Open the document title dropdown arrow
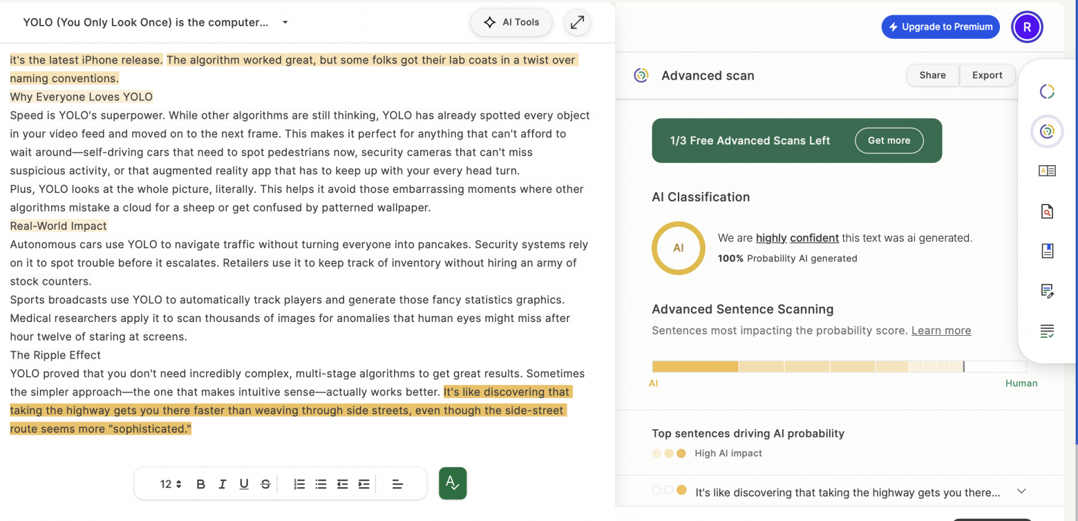 [x=285, y=22]
